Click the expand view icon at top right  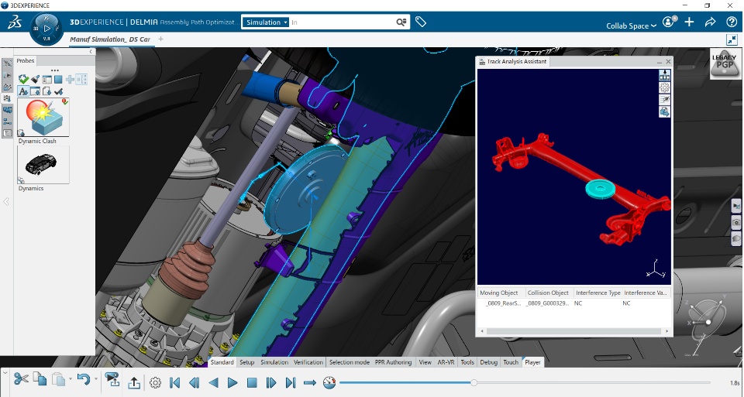pyautogui.click(x=732, y=39)
